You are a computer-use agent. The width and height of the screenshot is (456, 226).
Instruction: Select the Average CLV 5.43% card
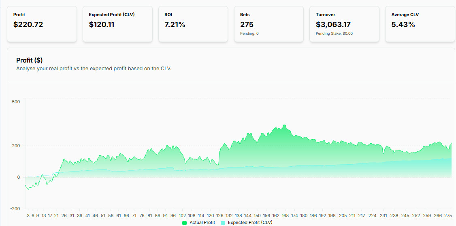[420, 24]
